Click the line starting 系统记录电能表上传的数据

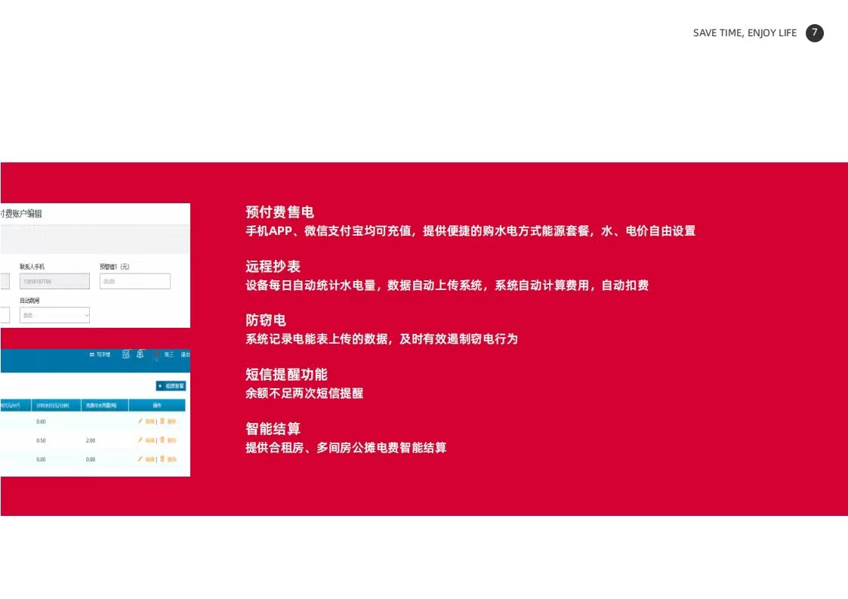382,339
